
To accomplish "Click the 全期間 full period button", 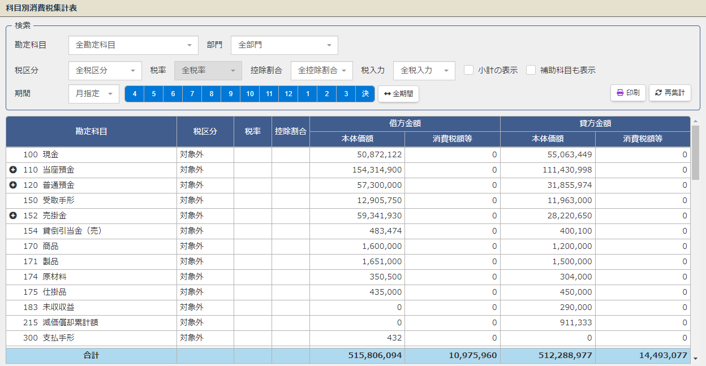I will coord(398,94).
